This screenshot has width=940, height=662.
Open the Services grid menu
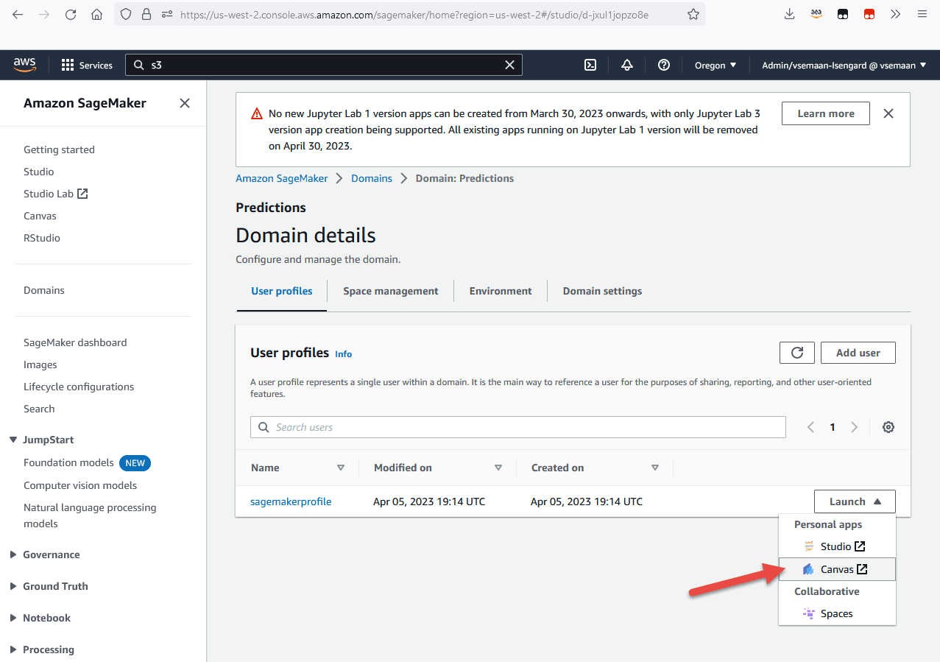pos(87,65)
